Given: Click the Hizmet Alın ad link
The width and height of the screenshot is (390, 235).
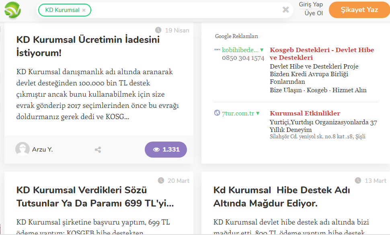Looking at the screenshot, I should tap(349, 90).
